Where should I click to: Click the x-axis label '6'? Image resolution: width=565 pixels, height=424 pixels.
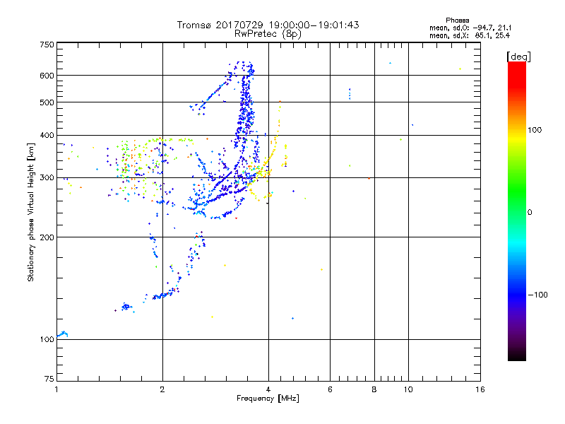330,389
